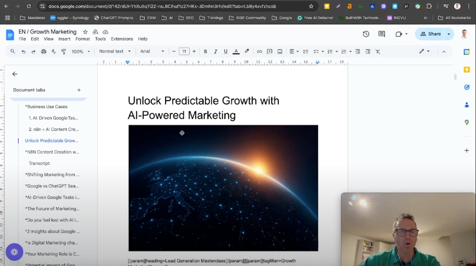Go to 1. AI-Driven Google Tas... outline item

pos(53,118)
